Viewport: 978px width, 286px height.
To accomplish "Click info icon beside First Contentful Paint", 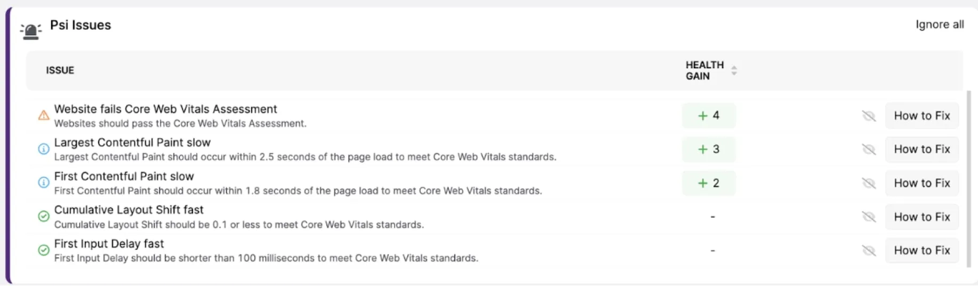I will (44, 183).
